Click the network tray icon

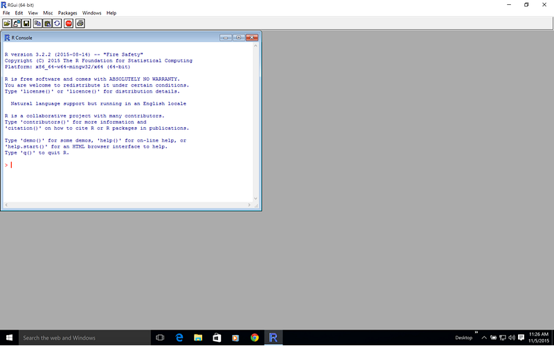[503, 338]
